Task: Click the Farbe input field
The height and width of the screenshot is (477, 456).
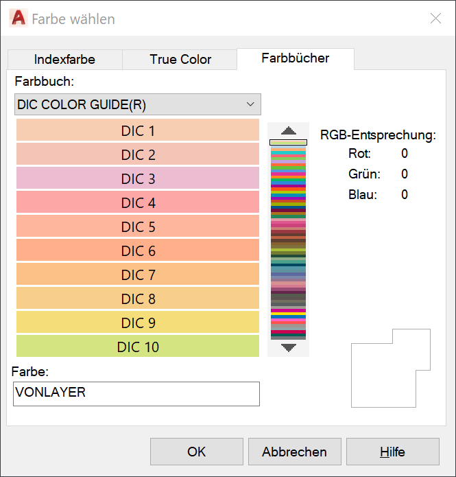Action: [136, 394]
